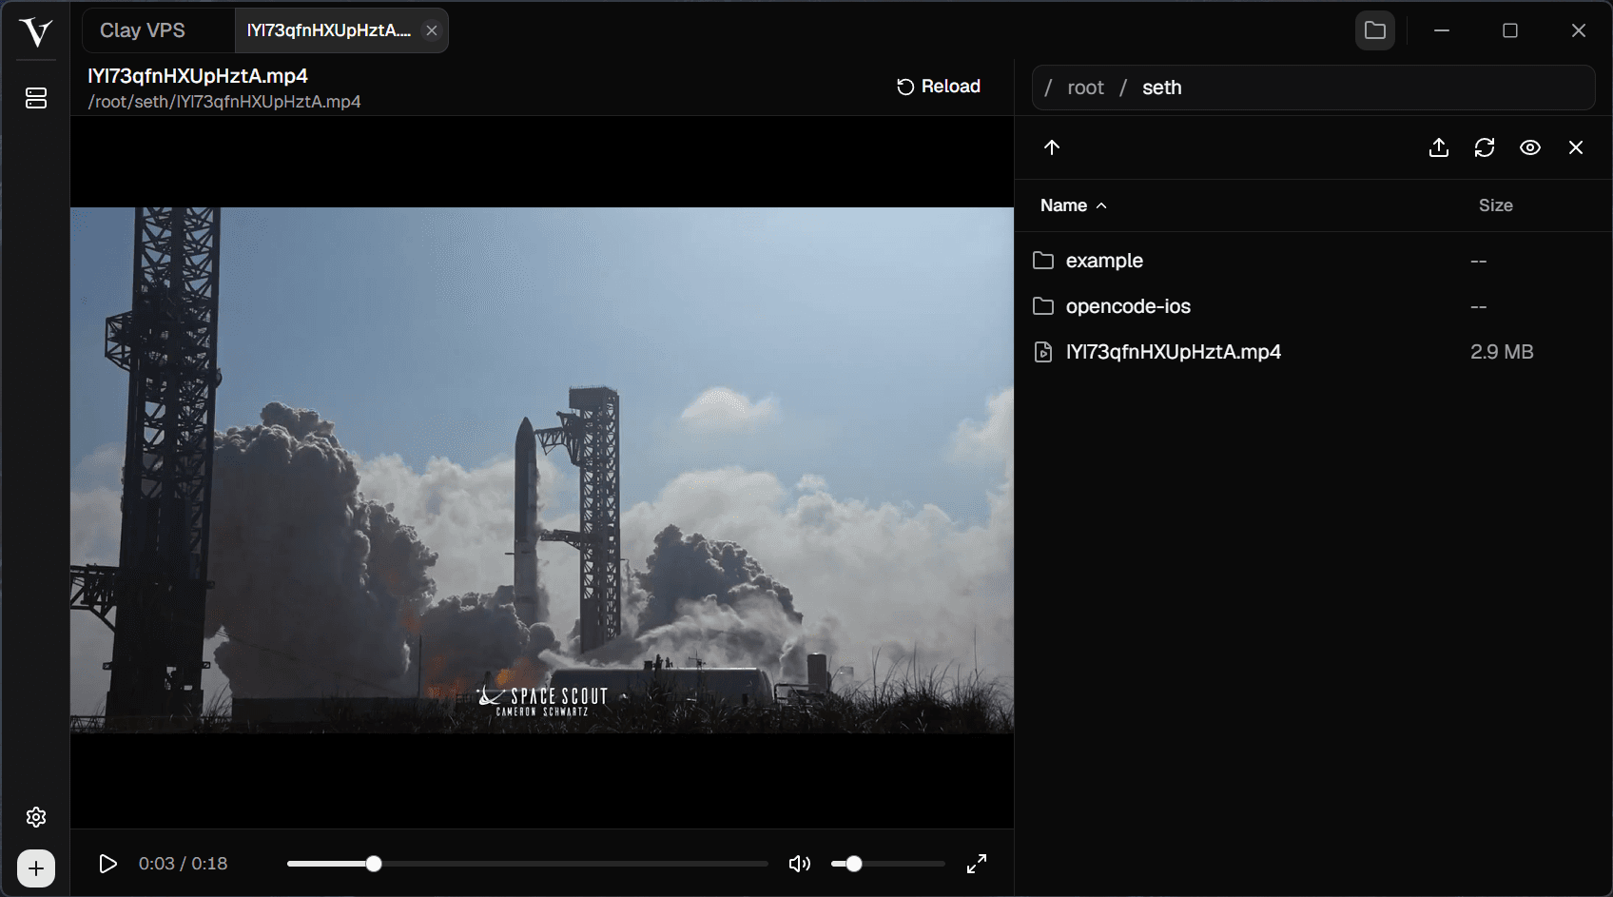Reload the video file
1613x897 pixels.
pyautogui.click(x=939, y=87)
